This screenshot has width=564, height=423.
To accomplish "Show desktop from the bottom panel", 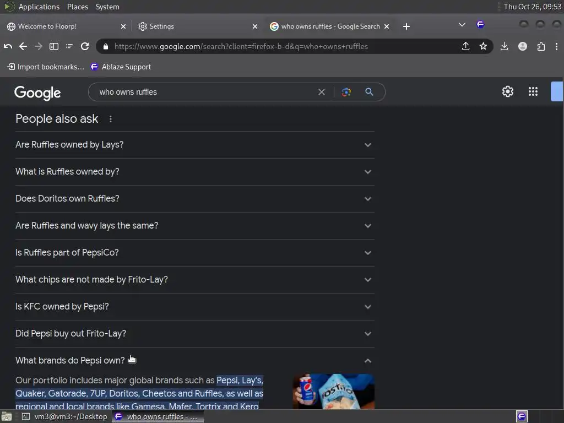I will (x=7, y=416).
